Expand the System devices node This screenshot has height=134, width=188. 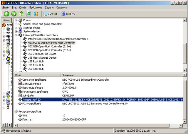(x=16, y=31)
